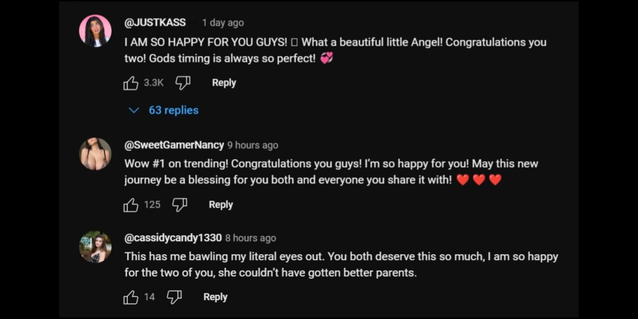This screenshot has width=638, height=319.
Task: Select @SweetGamerNancy's username
Action: point(174,145)
